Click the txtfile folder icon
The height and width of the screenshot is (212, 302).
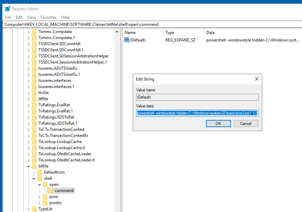(x=34, y=166)
